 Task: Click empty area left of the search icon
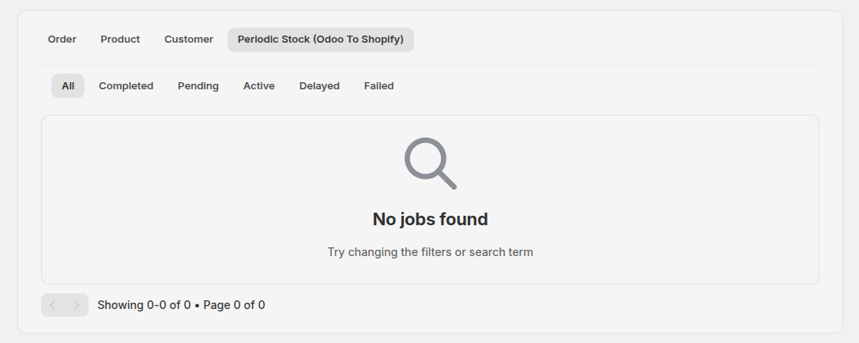[237, 164]
